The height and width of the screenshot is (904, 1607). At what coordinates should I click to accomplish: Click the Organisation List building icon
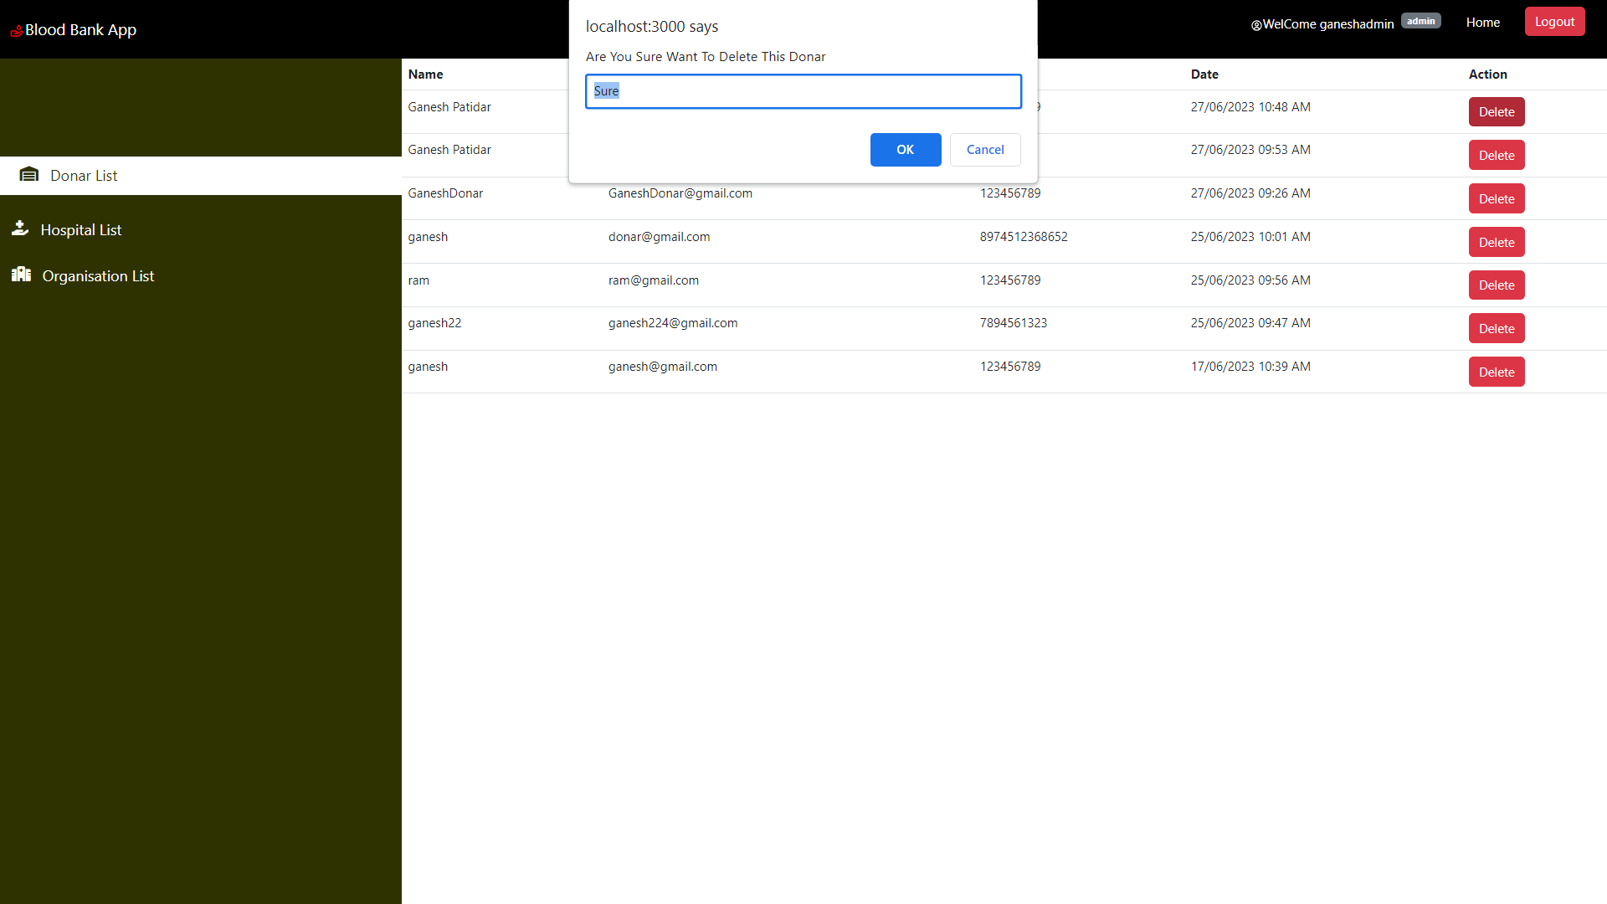tap(21, 274)
